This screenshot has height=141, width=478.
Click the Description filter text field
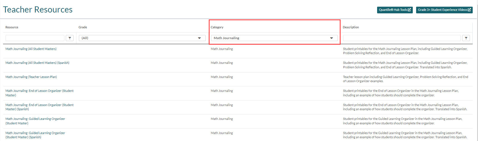click(402, 38)
